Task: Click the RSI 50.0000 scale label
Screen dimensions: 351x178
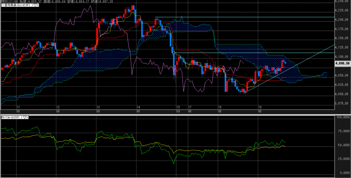Action: [343, 145]
